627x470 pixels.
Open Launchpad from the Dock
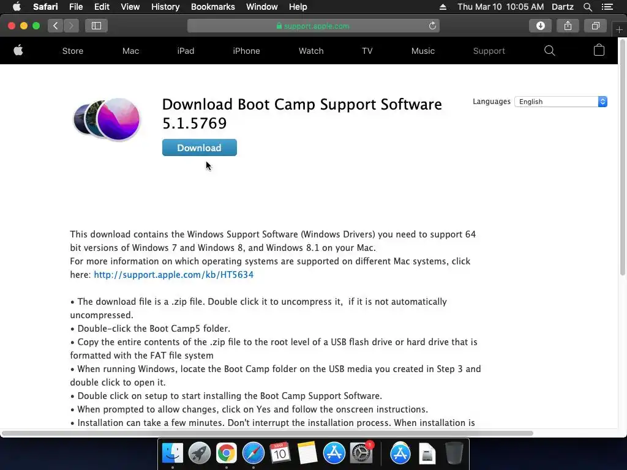click(x=200, y=453)
